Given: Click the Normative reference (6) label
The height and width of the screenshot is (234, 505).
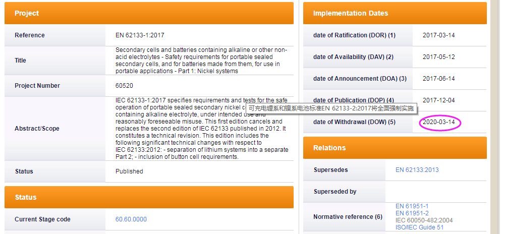Looking at the screenshot, I should point(347,217).
